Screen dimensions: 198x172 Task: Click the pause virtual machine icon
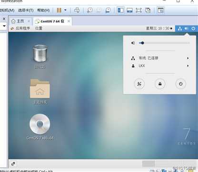(59, 10)
